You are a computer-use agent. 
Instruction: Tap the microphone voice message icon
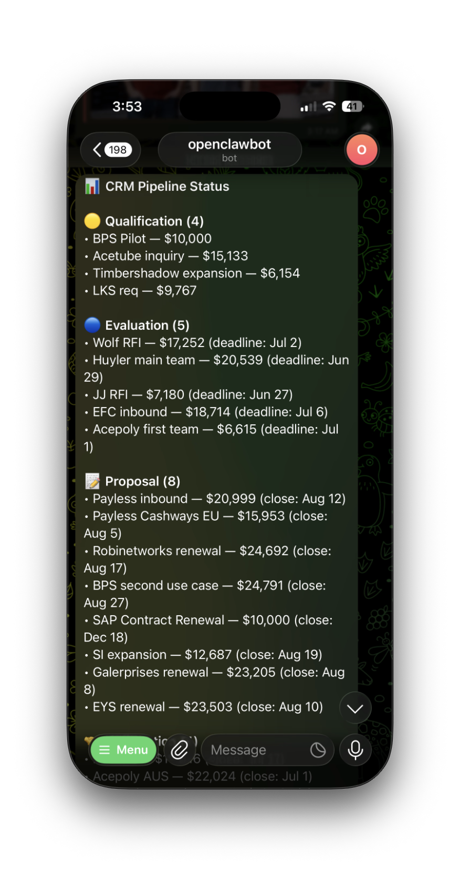355,750
